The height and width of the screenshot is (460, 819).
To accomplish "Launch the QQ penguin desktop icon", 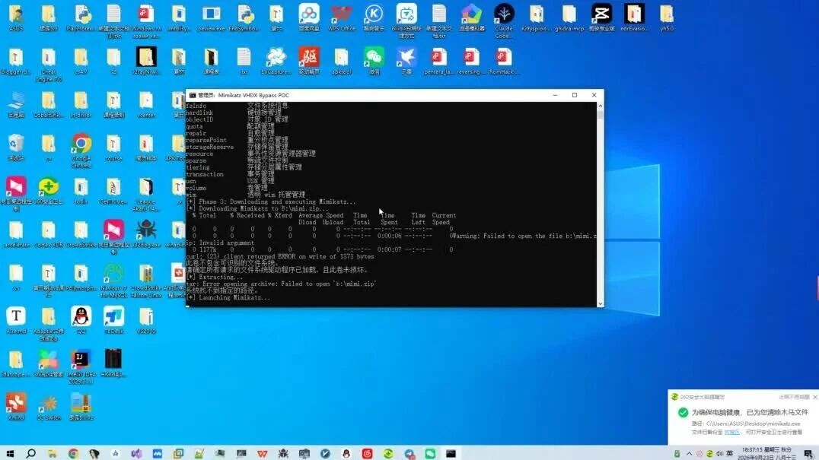I will point(81,320).
